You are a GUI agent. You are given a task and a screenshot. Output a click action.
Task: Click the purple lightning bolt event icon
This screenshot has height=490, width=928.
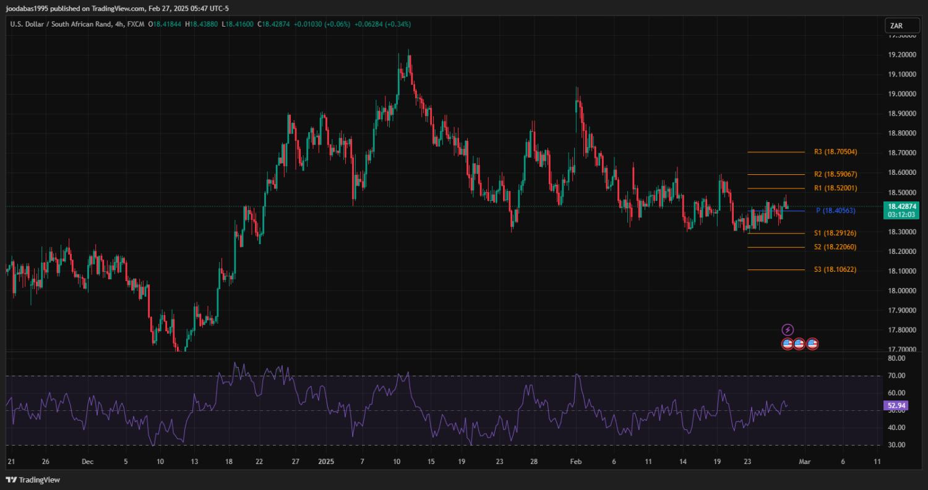click(x=788, y=330)
